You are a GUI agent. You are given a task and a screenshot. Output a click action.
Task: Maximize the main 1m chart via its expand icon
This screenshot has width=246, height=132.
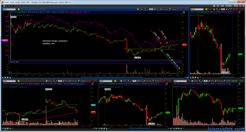(183, 12)
